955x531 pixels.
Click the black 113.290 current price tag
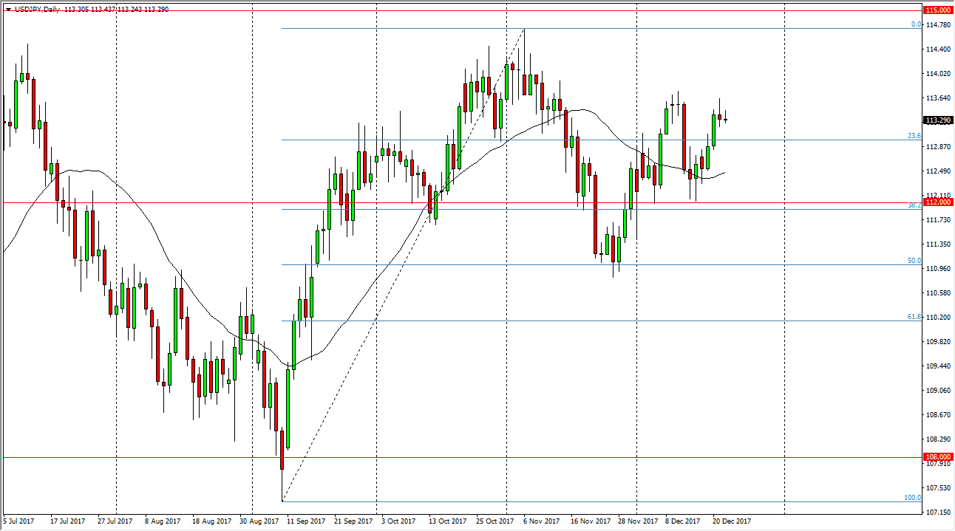pos(938,120)
